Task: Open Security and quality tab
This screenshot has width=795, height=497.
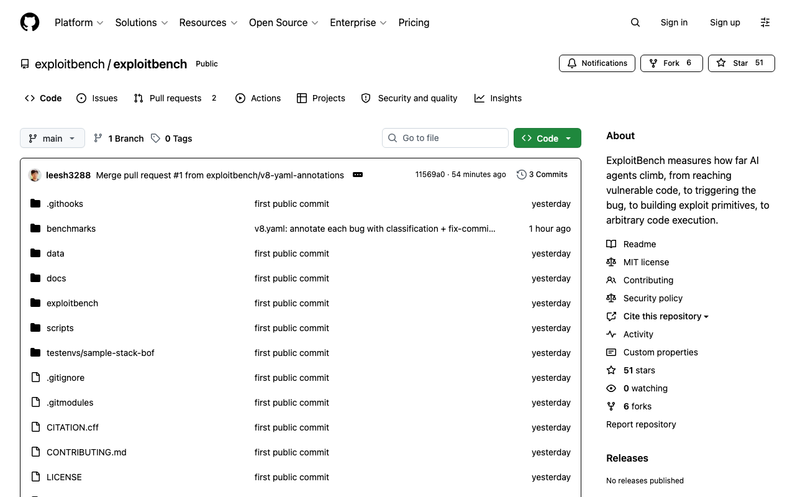Action: coord(409,98)
